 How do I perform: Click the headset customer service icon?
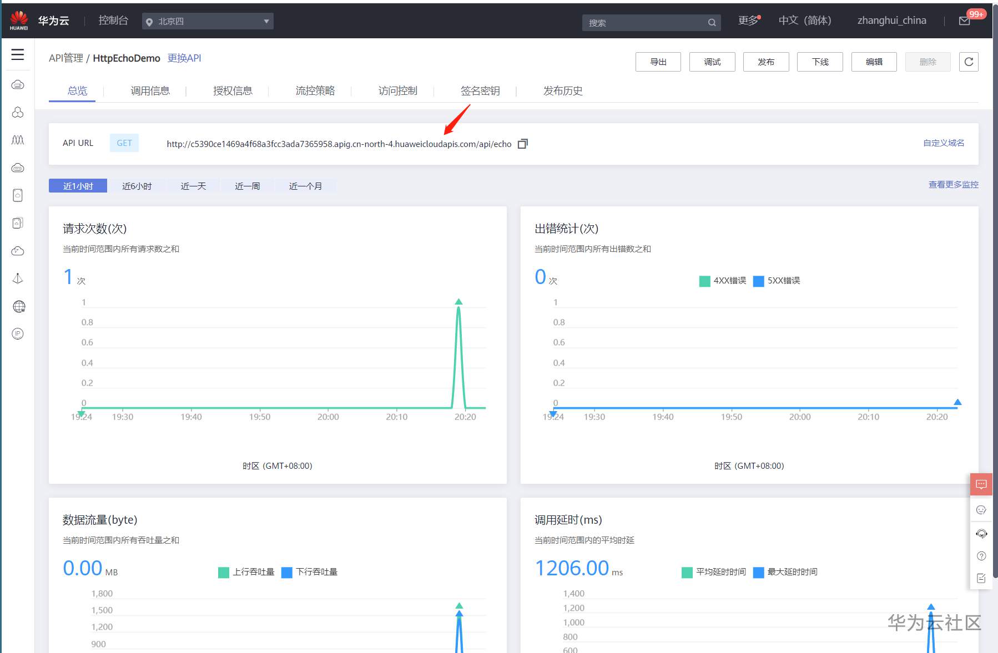981,533
